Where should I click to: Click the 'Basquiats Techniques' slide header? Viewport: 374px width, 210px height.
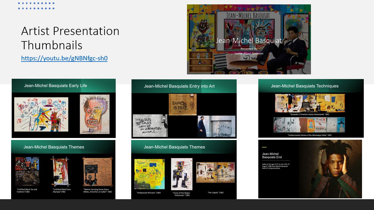click(x=304, y=86)
